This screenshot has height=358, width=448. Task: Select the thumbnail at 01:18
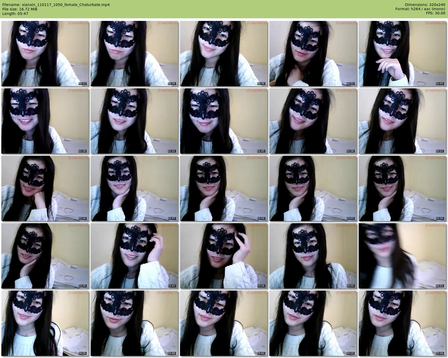[45, 121]
